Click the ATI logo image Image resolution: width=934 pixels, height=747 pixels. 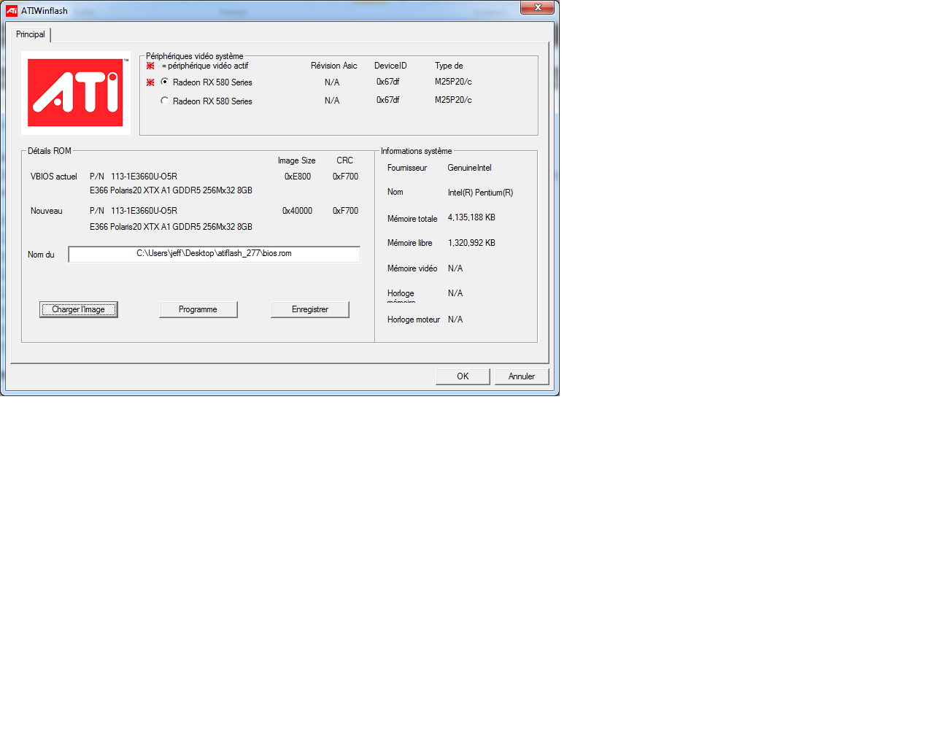(x=76, y=93)
